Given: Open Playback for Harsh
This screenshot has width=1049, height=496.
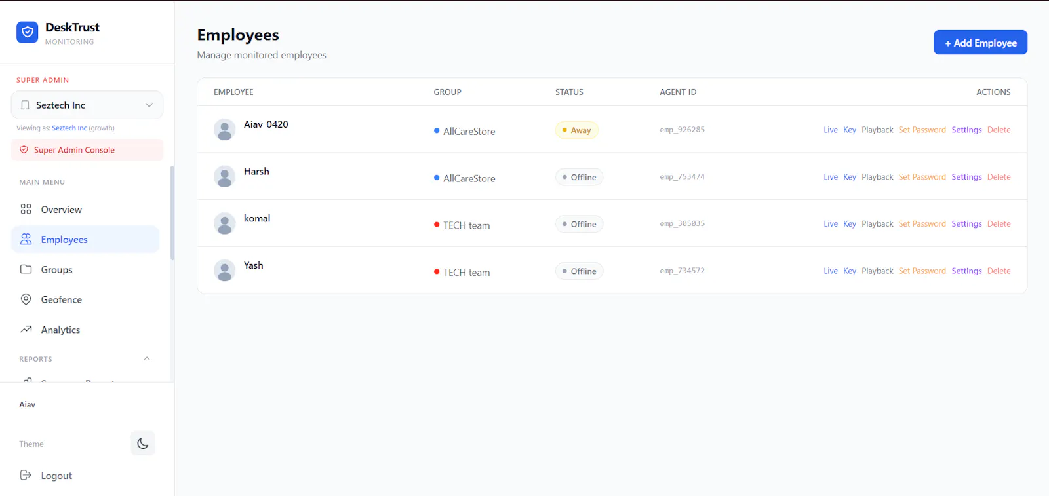Looking at the screenshot, I should pyautogui.click(x=877, y=177).
